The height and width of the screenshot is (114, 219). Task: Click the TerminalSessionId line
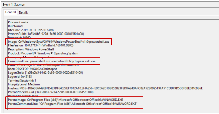[x=22, y=81]
